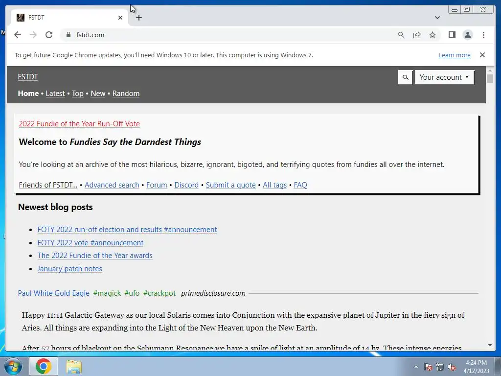Viewport: 501px width, 376px height.
Task: Select the FSTDT browser tab
Action: 69,18
